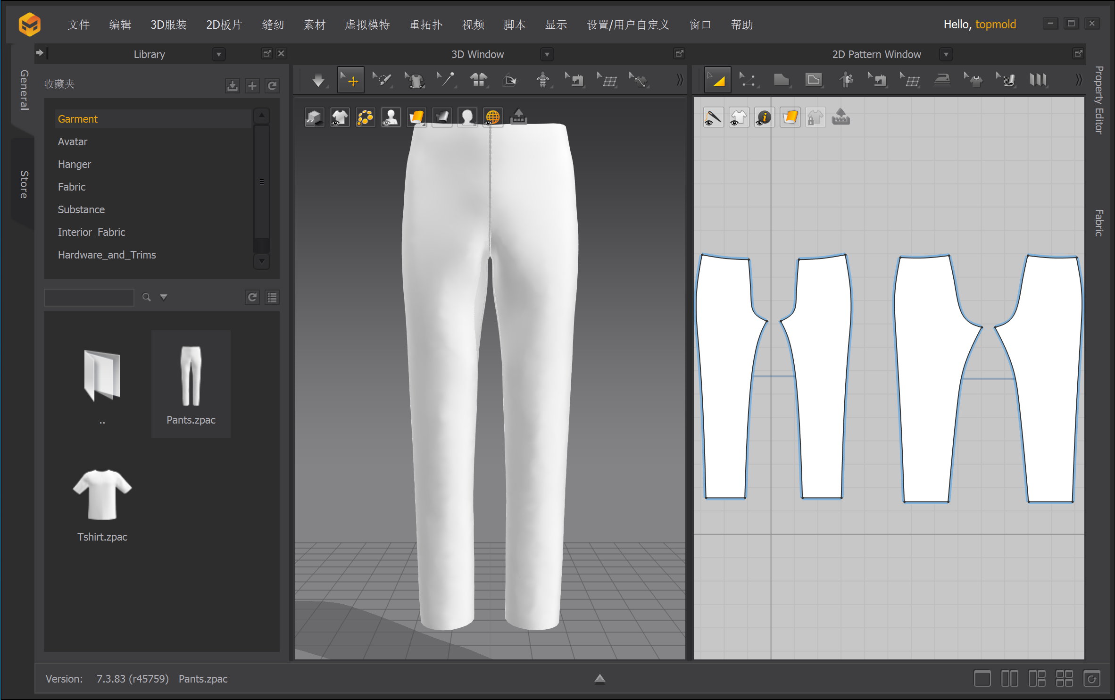Select the grid mesh edit tool in 3D toolbar

click(607, 80)
